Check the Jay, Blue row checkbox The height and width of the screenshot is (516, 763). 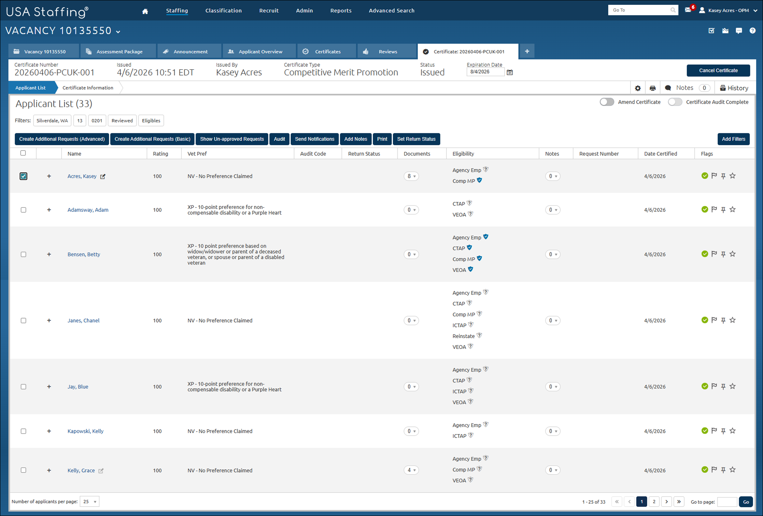(x=23, y=387)
